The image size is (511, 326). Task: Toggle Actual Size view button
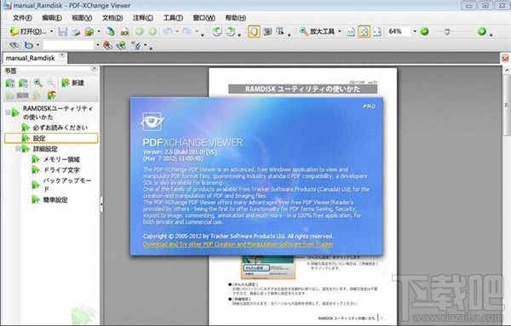(351, 31)
